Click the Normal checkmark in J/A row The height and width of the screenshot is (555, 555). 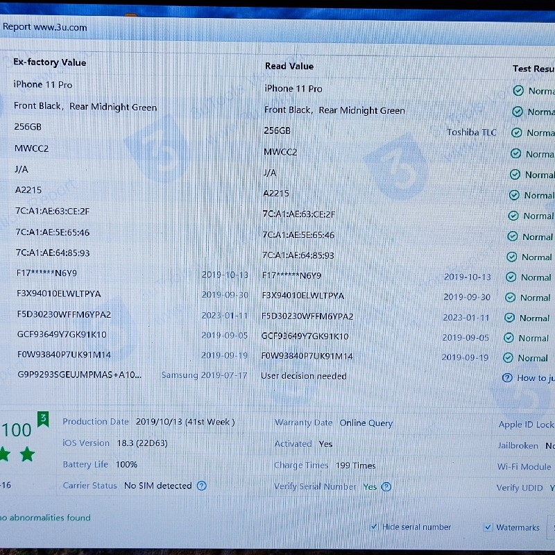coord(515,175)
